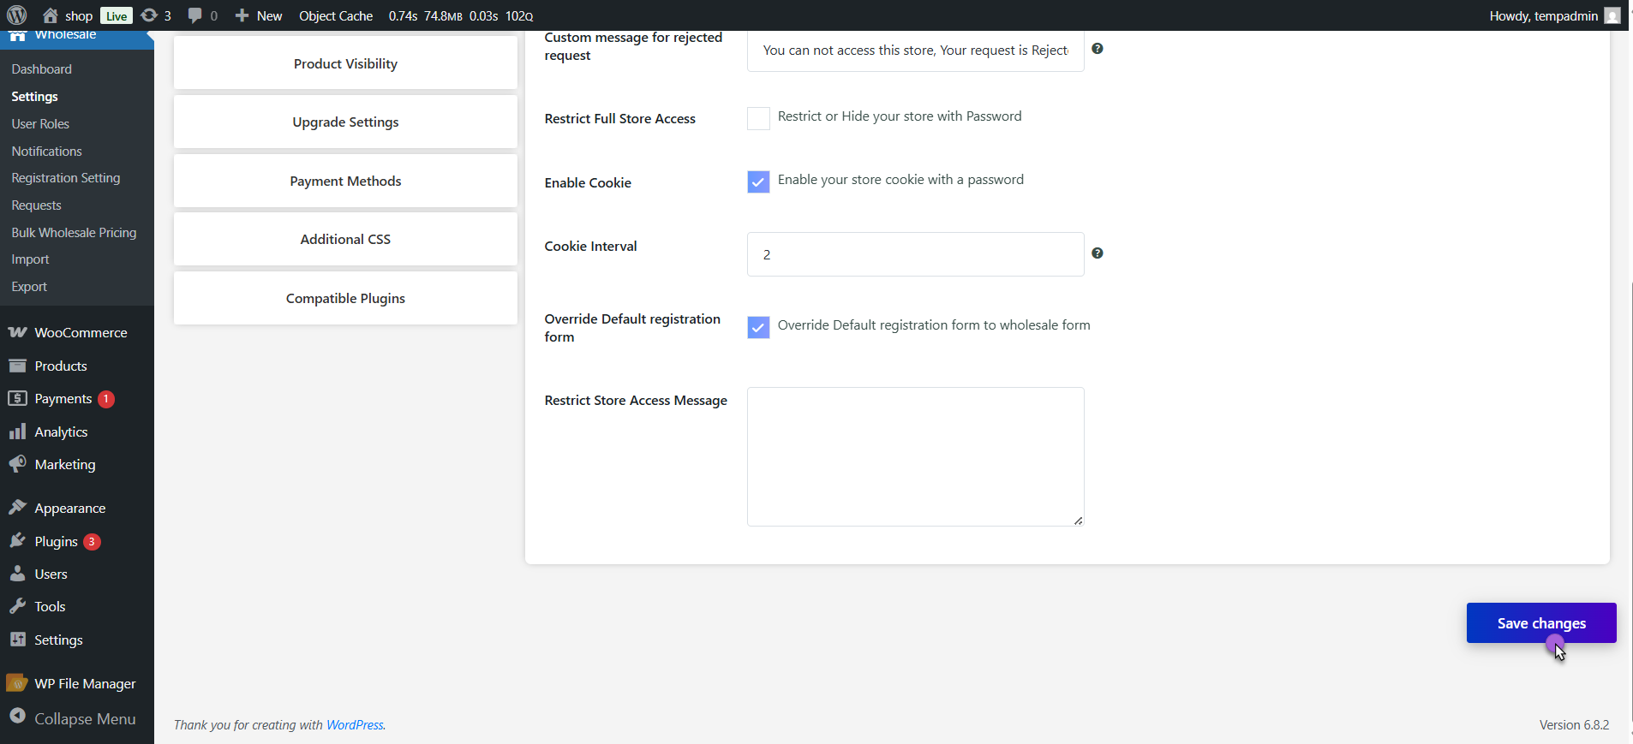The width and height of the screenshot is (1633, 744).
Task: Click the Payments notification badge 1
Action: point(106,399)
